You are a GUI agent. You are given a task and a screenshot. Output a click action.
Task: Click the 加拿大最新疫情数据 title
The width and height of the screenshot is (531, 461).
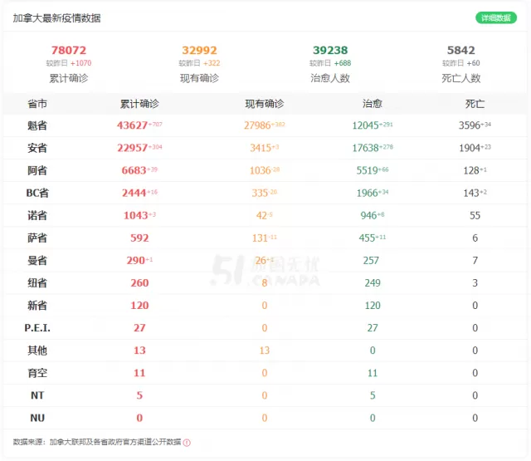tap(56, 18)
